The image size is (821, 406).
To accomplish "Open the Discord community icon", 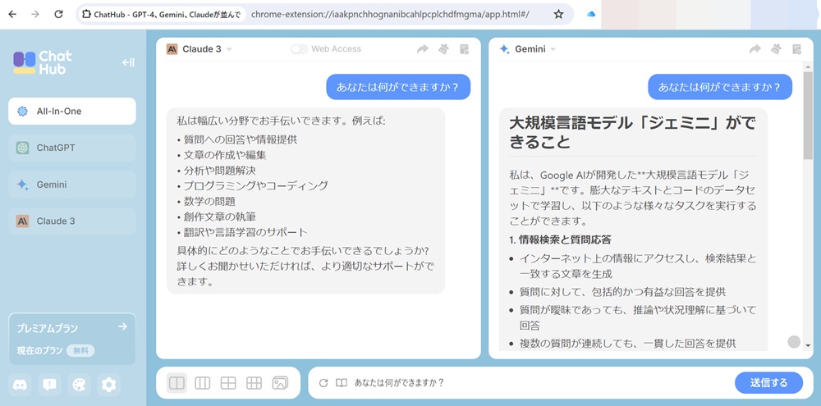I will [21, 385].
